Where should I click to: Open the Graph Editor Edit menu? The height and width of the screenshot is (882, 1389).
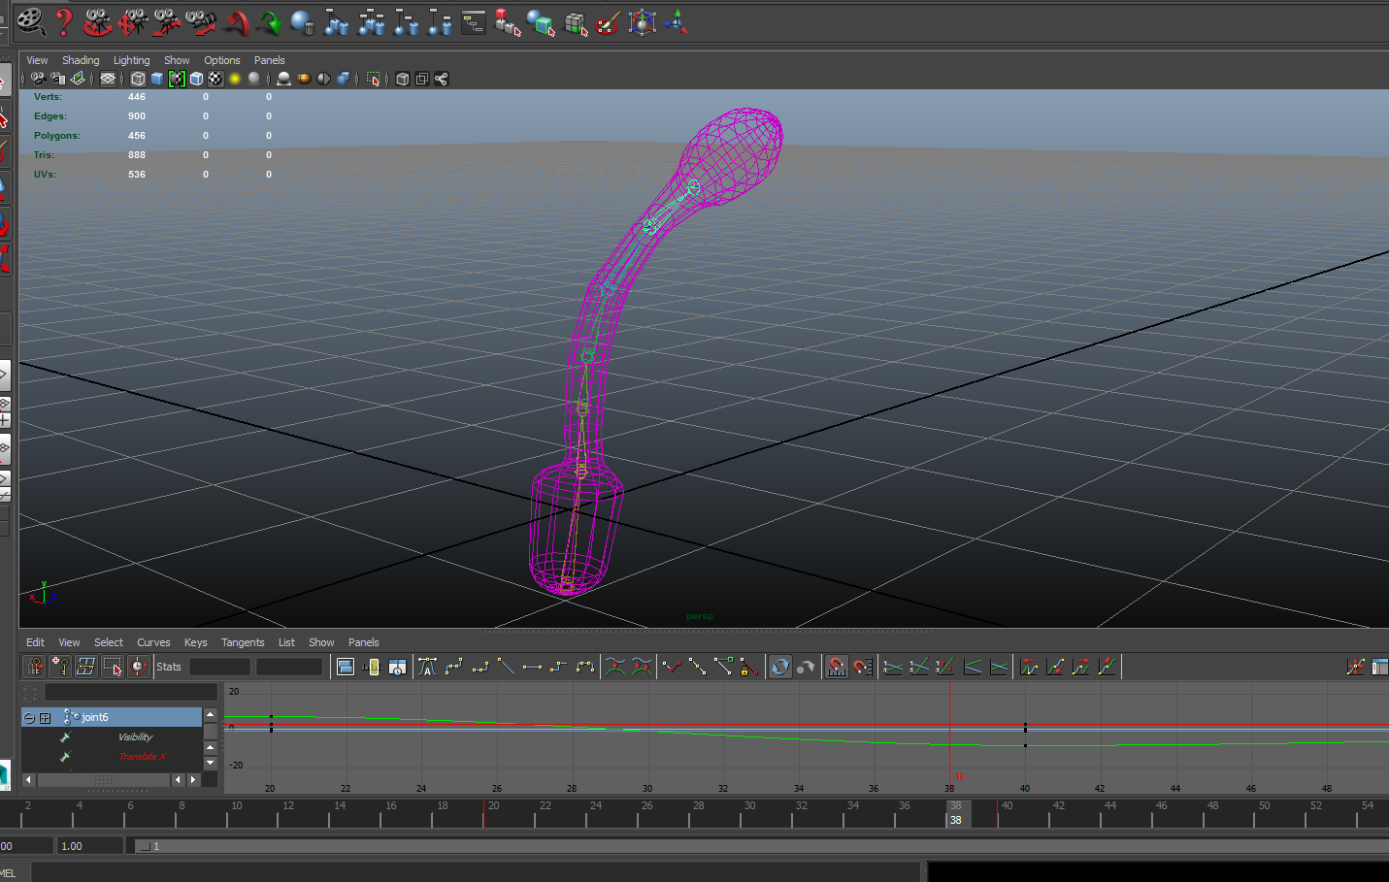click(35, 642)
